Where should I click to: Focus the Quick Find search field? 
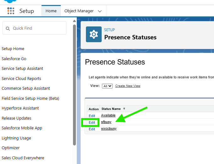click(34, 28)
